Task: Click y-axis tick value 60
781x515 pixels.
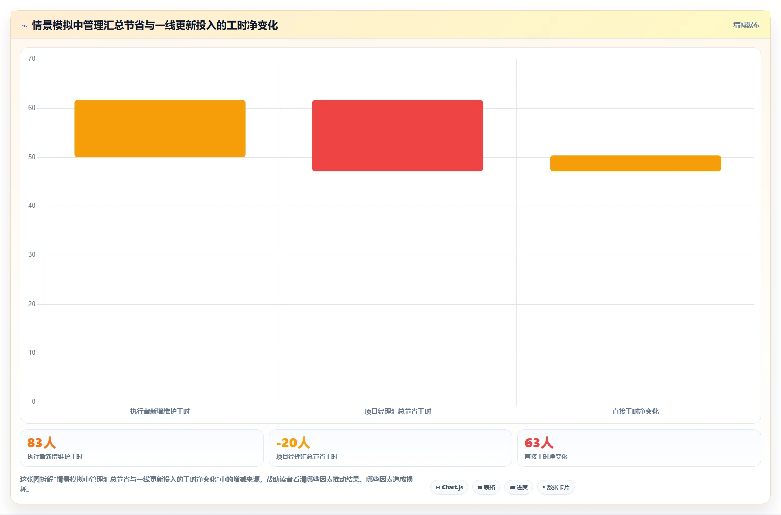Action: pyautogui.click(x=32, y=108)
